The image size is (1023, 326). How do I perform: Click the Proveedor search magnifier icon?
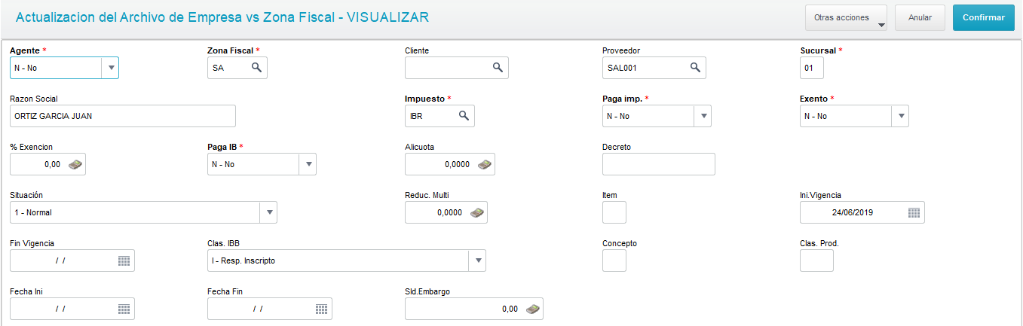point(695,68)
